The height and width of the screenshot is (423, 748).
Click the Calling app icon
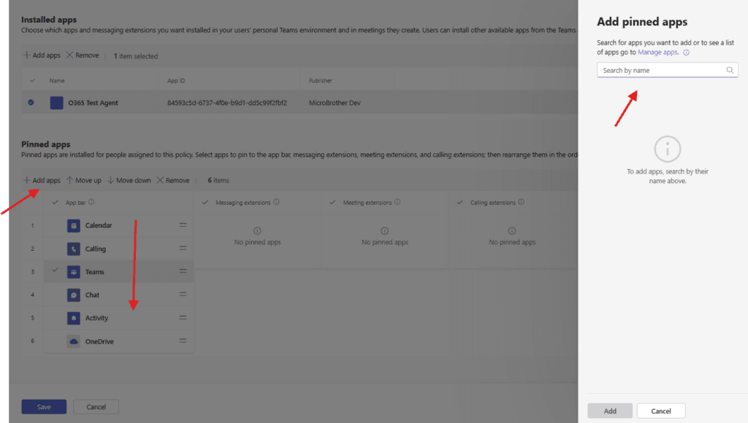(x=73, y=249)
